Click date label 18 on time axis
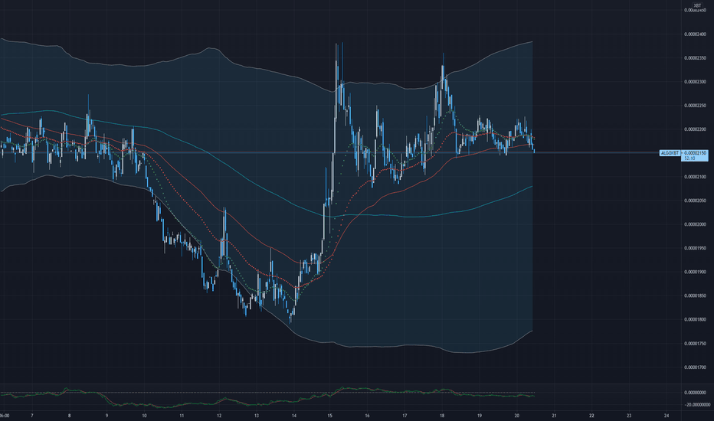The width and height of the screenshot is (714, 421). (x=442, y=416)
